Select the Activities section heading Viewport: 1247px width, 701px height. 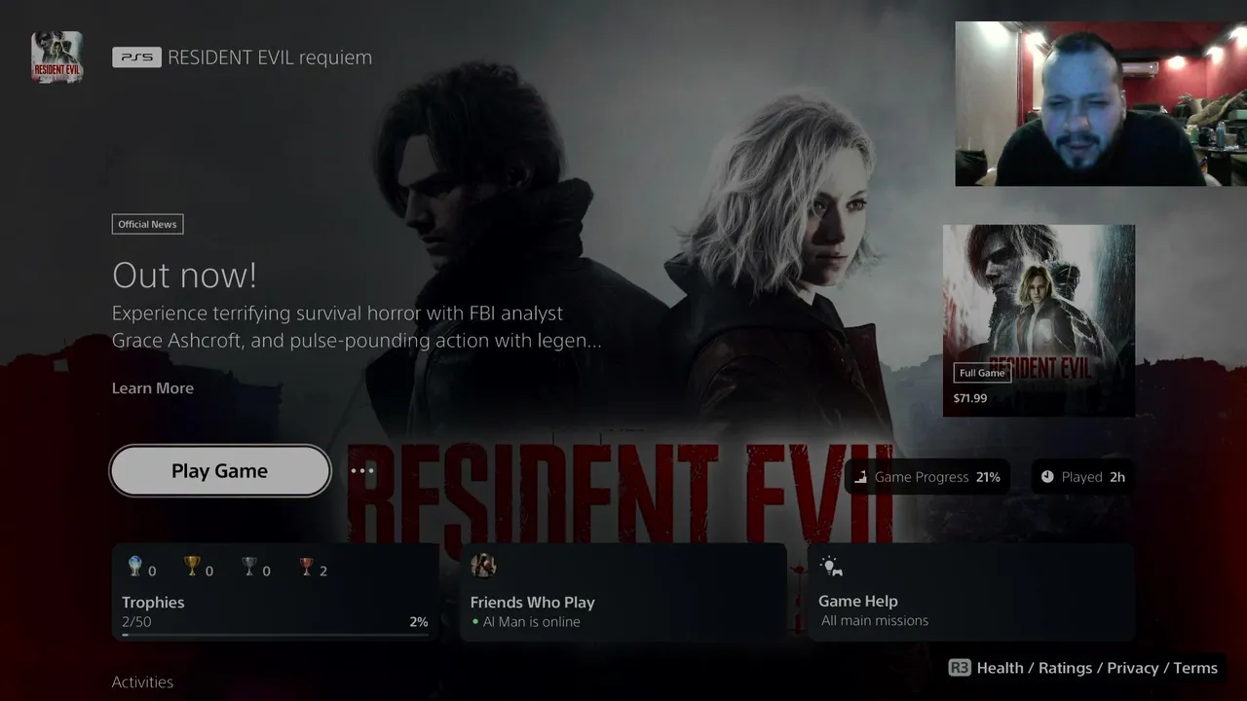pos(142,682)
